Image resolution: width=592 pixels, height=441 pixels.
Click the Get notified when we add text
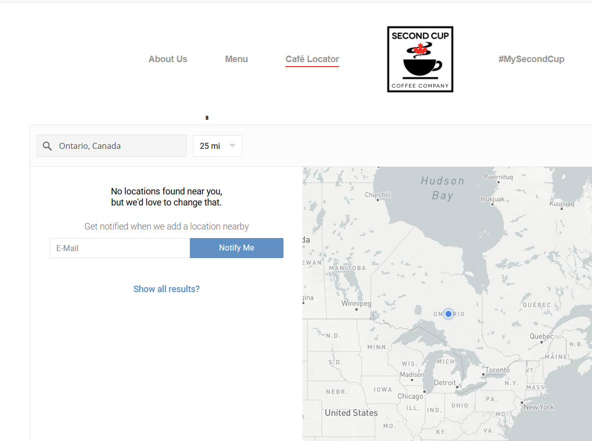(166, 227)
